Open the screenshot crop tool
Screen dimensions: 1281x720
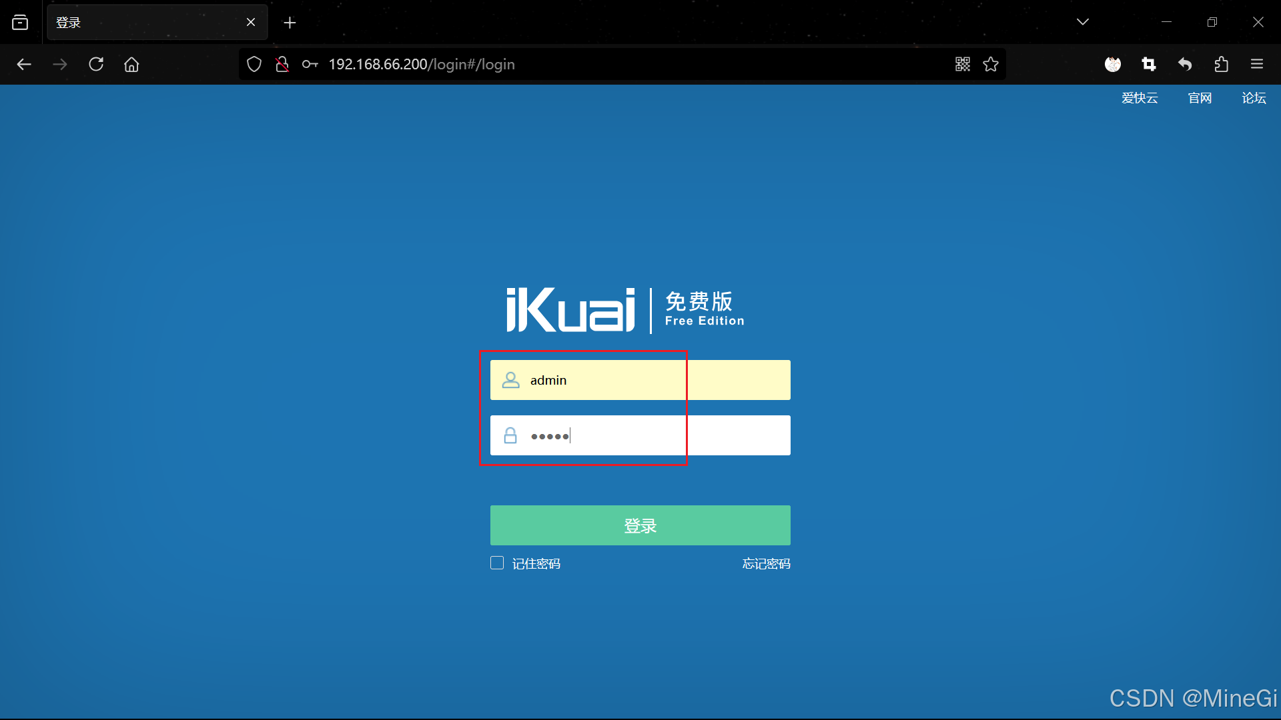tap(1148, 64)
